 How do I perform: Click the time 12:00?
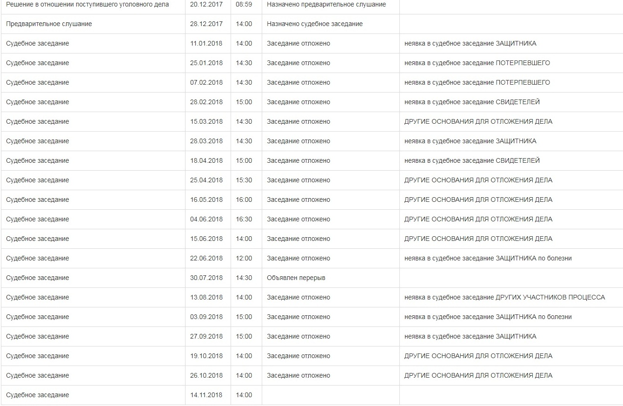244,258
